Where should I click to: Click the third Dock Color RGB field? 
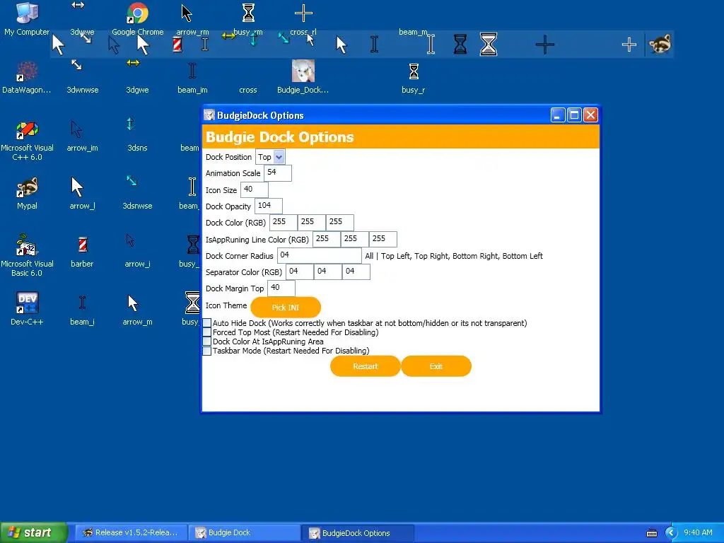pyautogui.click(x=340, y=223)
